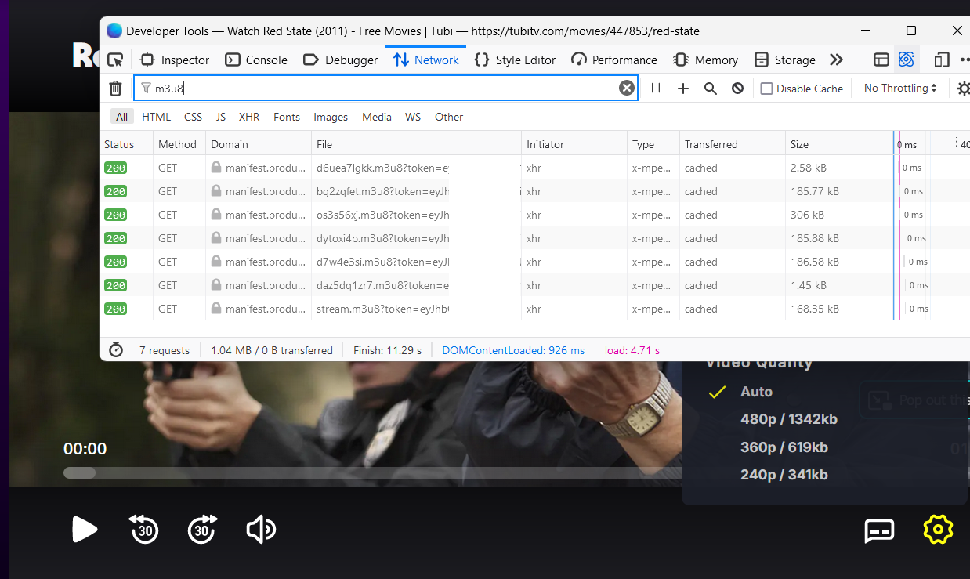Open the subtitles captions button
Screen dimensions: 970x579
tap(879, 530)
